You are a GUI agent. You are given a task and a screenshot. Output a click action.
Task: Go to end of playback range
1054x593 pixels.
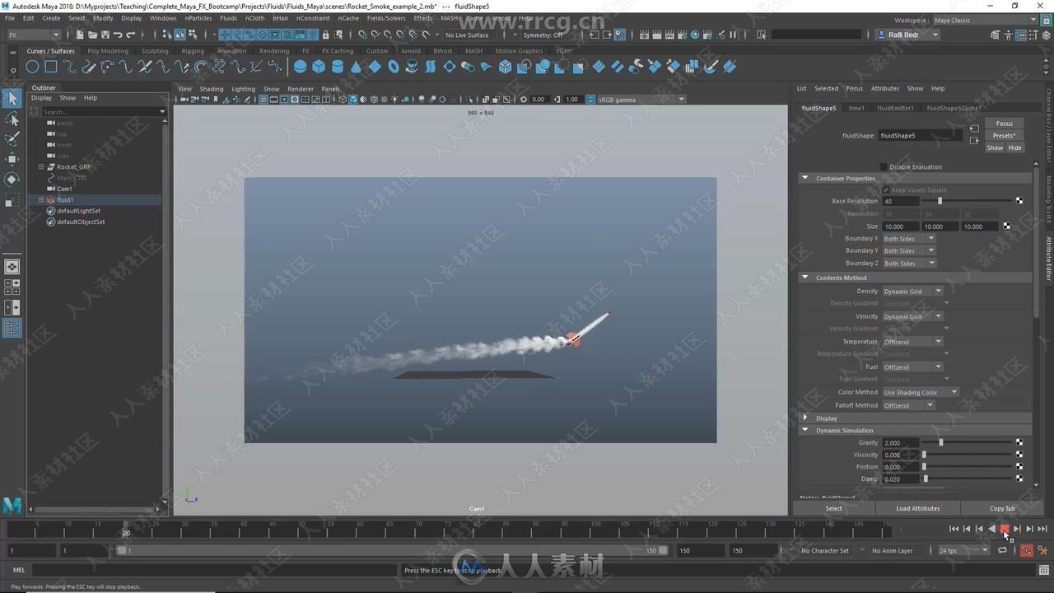[x=1042, y=529]
